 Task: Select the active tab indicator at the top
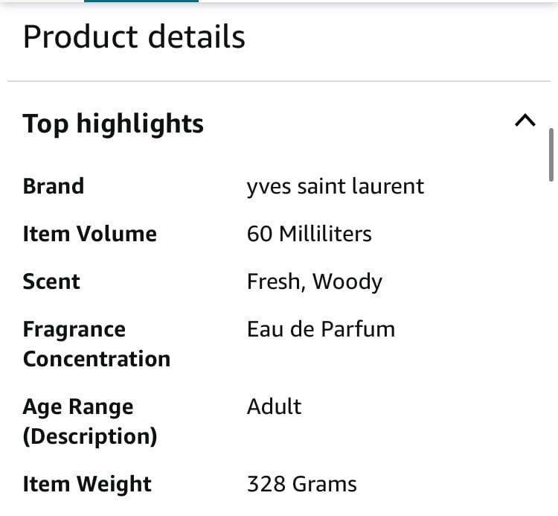click(x=141, y=1)
